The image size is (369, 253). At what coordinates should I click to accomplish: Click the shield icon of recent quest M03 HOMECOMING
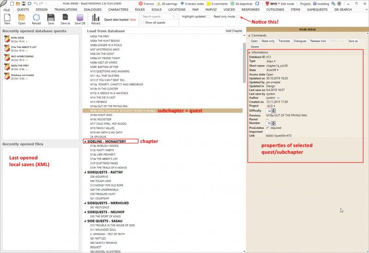point(7,58)
